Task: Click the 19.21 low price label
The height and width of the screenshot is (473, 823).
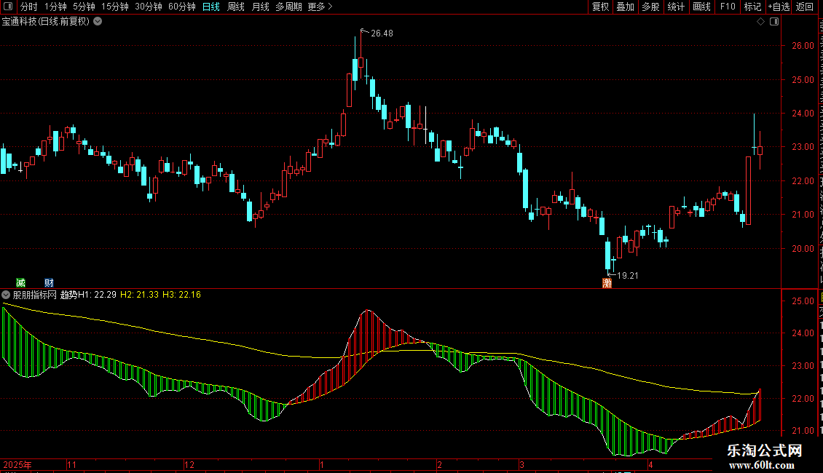Action: tap(628, 275)
